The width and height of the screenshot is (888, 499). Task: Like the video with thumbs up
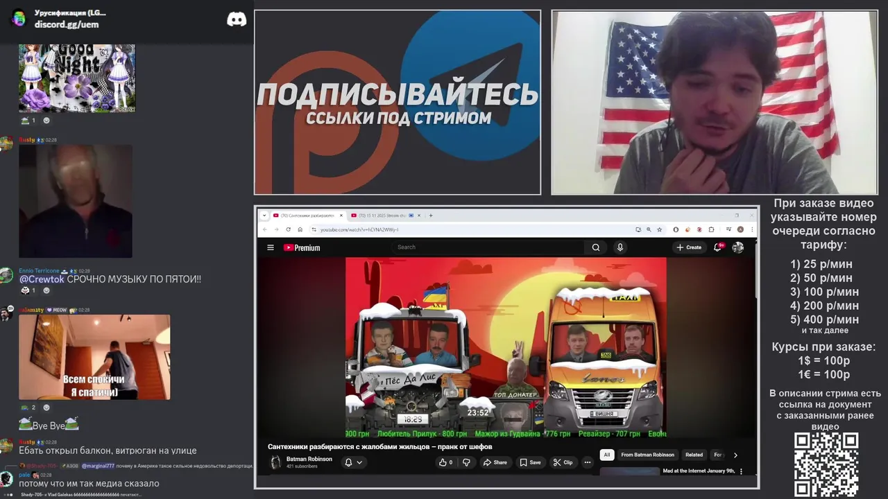(446, 462)
